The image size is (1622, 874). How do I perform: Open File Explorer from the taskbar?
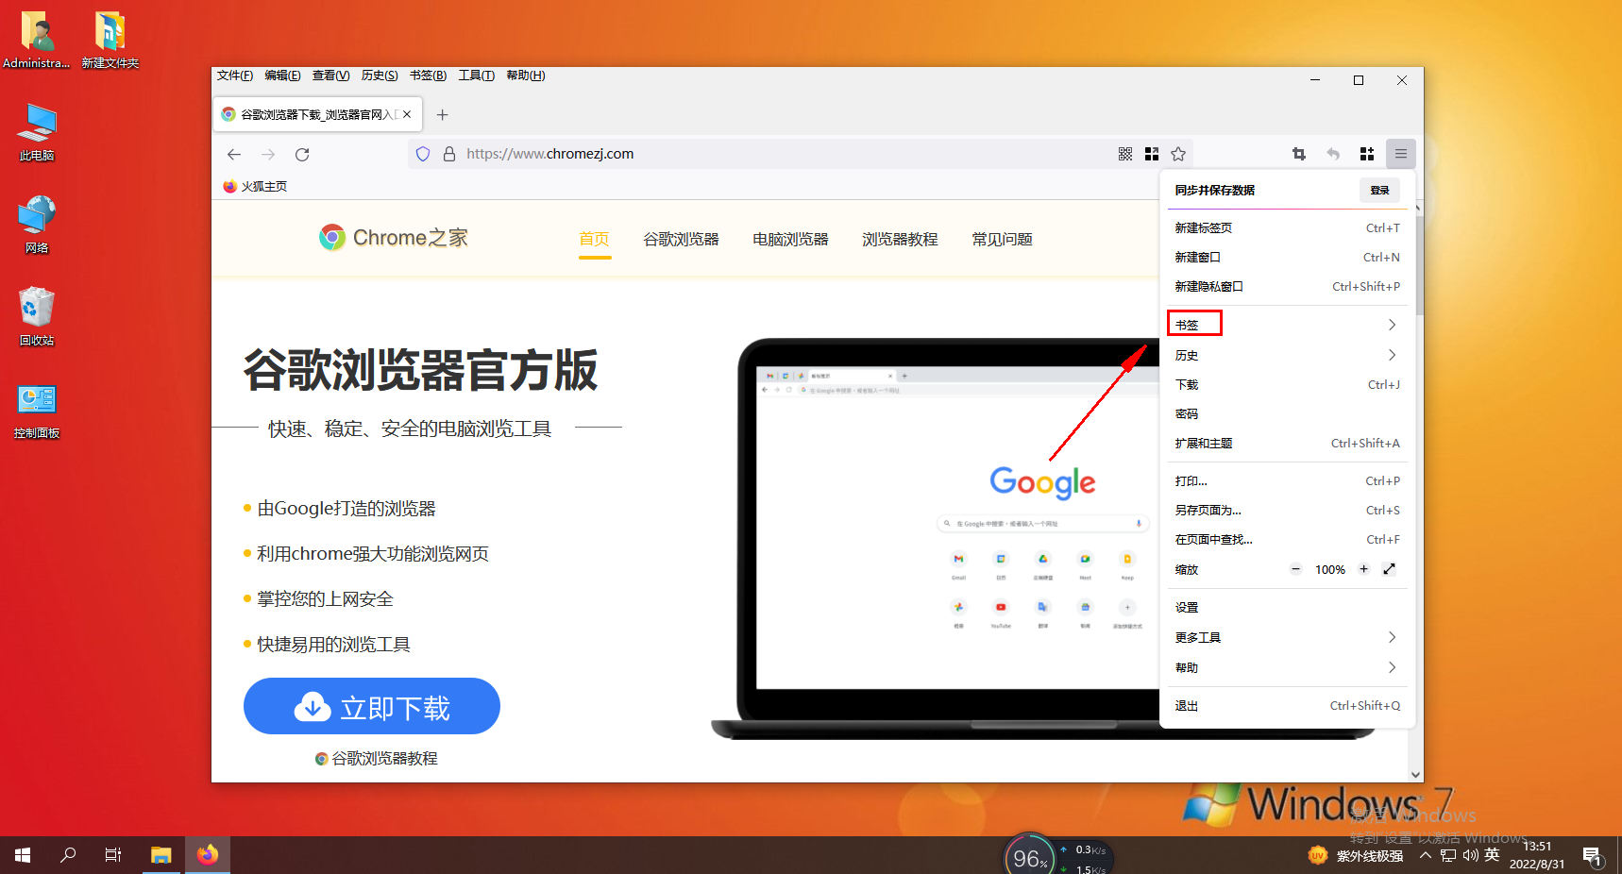point(161,855)
